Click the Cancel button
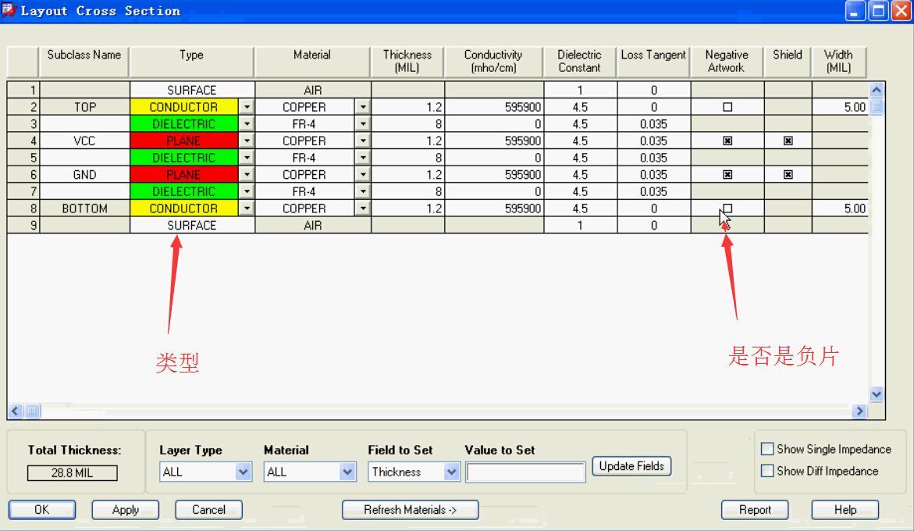Viewport: 914px width, 531px height. pos(208,510)
